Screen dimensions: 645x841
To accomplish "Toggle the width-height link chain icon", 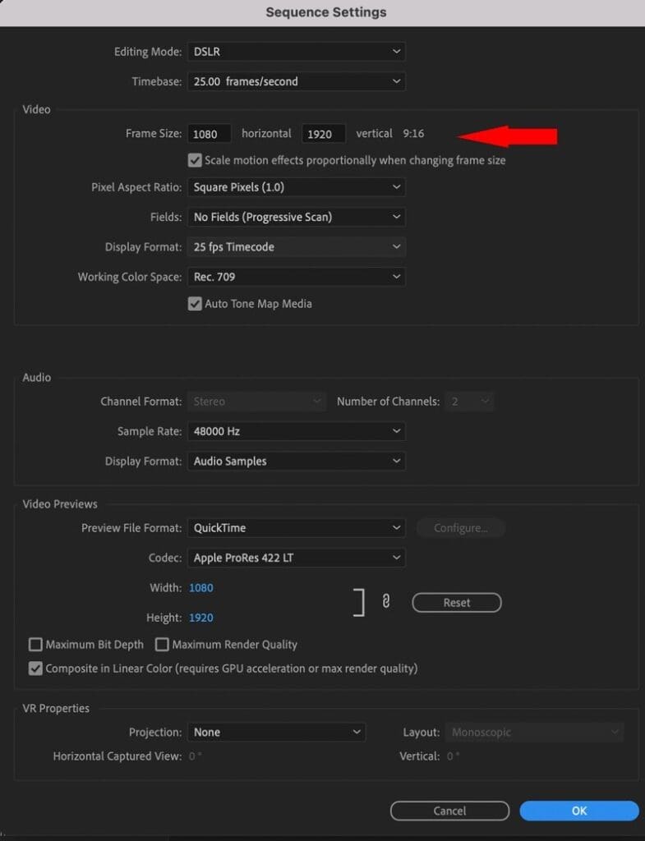I will pos(386,602).
